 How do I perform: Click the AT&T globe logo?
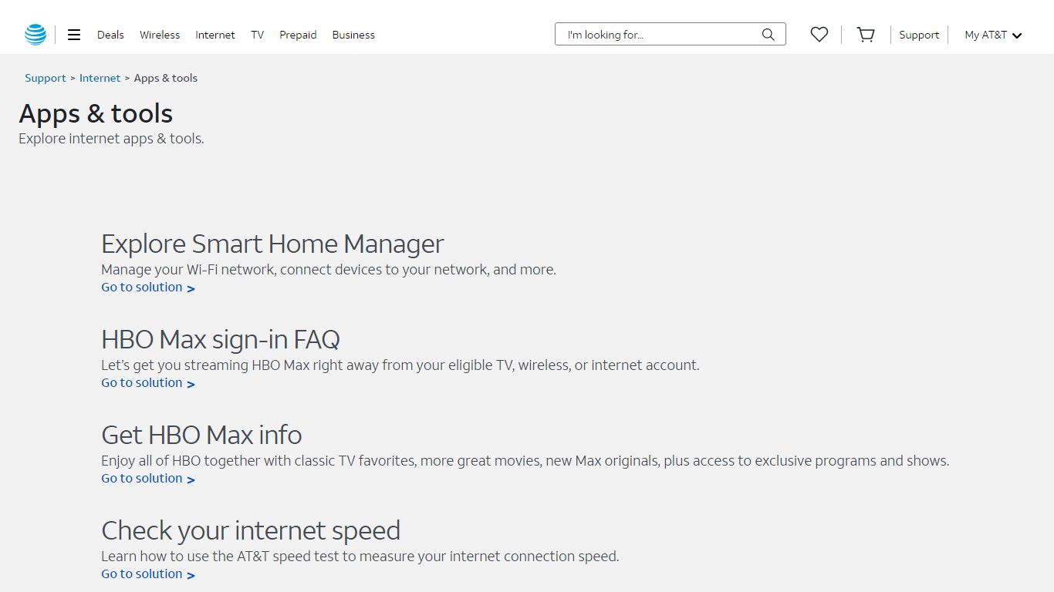click(35, 35)
